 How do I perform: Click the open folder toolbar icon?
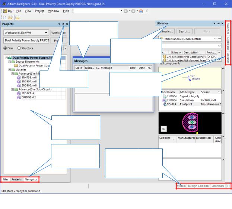tap(10, 17)
